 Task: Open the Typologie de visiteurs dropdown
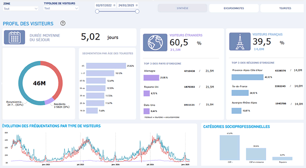pos(61,8)
